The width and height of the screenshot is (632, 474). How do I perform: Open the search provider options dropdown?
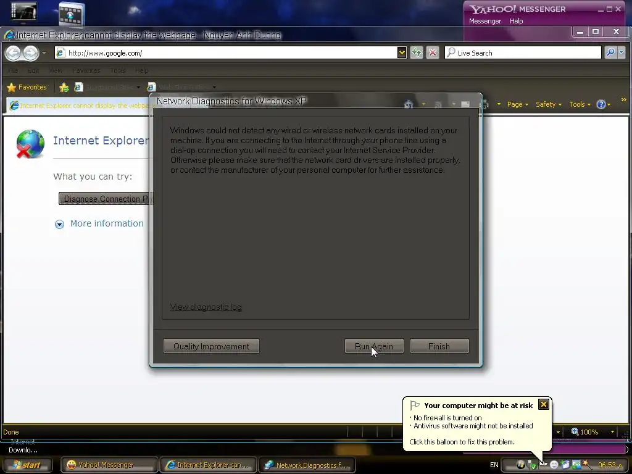[x=621, y=53]
